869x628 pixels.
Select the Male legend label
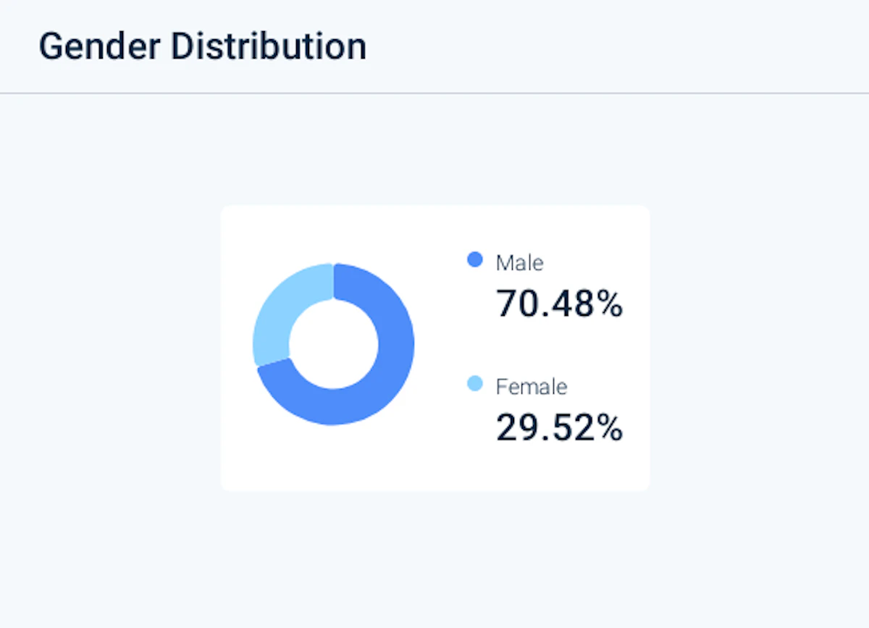[519, 262]
